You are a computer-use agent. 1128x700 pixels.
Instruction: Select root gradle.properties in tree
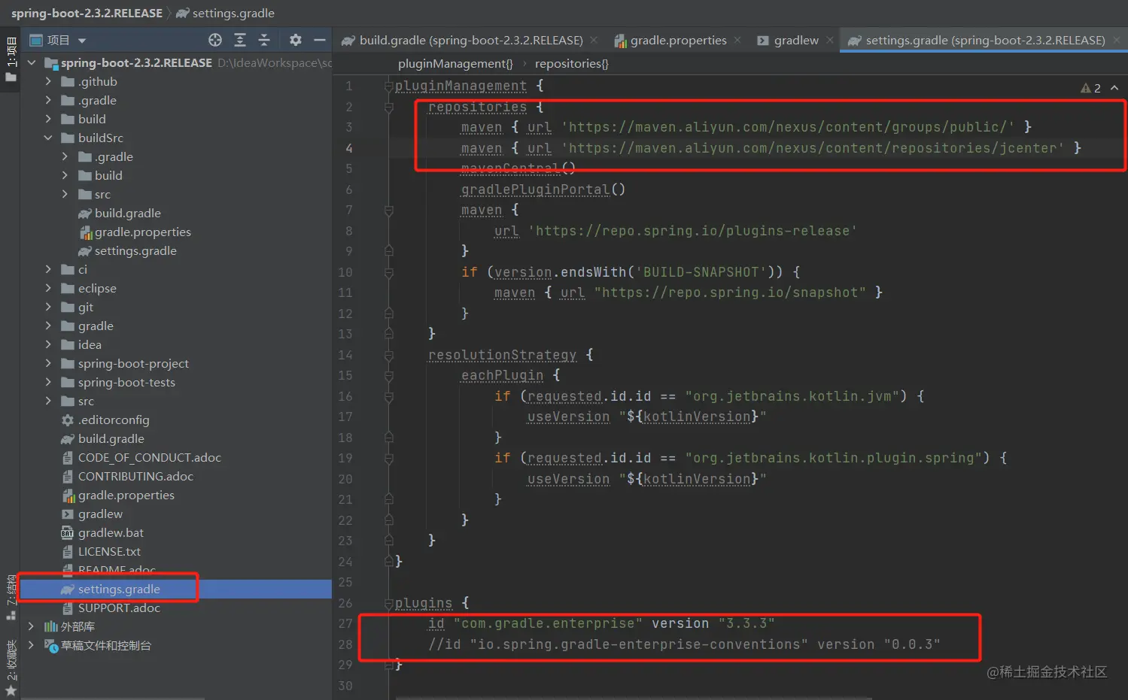(117, 495)
